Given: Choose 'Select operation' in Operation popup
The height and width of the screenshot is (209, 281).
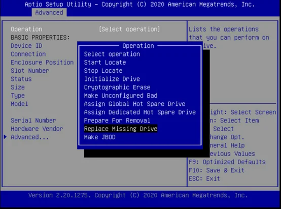Looking at the screenshot, I should point(112,54).
